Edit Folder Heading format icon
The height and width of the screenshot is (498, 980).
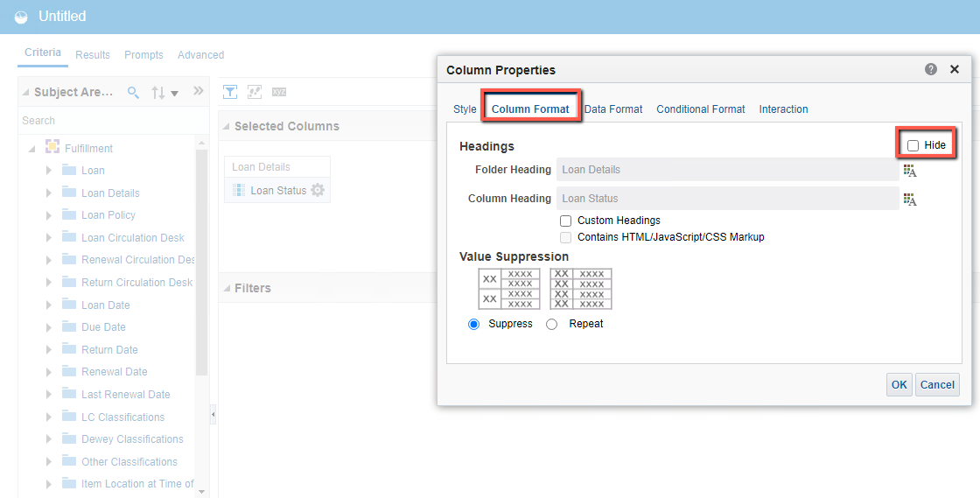point(910,170)
